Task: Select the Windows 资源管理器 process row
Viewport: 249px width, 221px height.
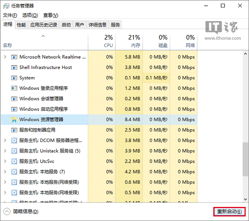Action: [99, 120]
